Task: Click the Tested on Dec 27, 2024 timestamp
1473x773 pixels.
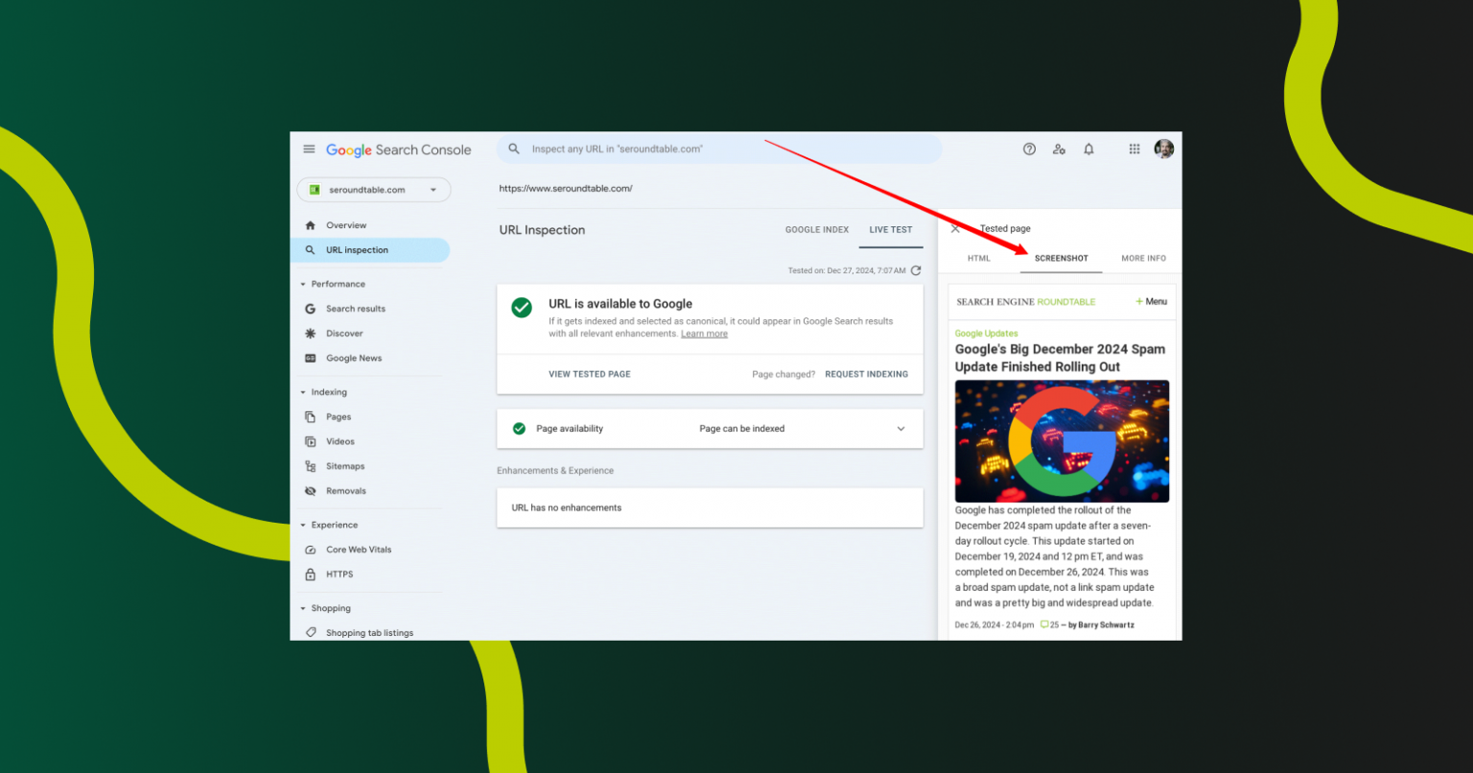Action: pyautogui.click(x=847, y=270)
